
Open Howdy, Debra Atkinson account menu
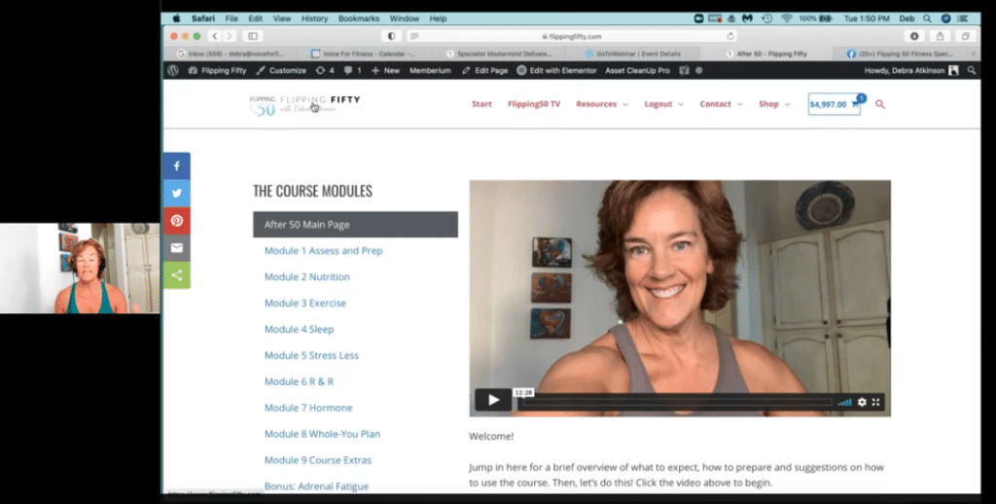[x=910, y=71]
